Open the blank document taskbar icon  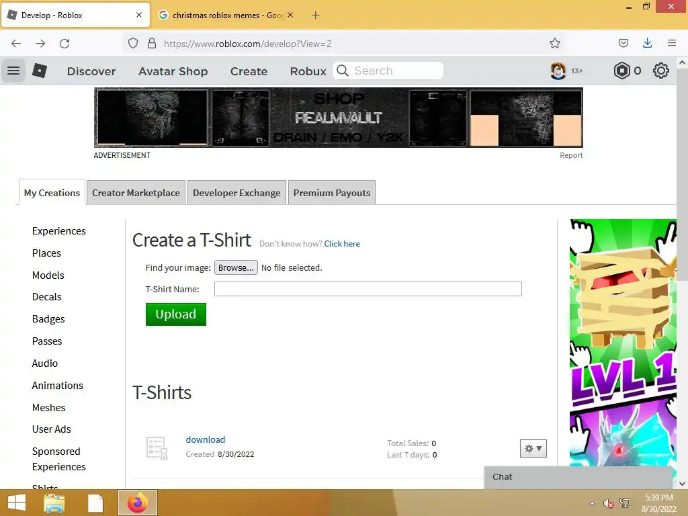coord(95,503)
